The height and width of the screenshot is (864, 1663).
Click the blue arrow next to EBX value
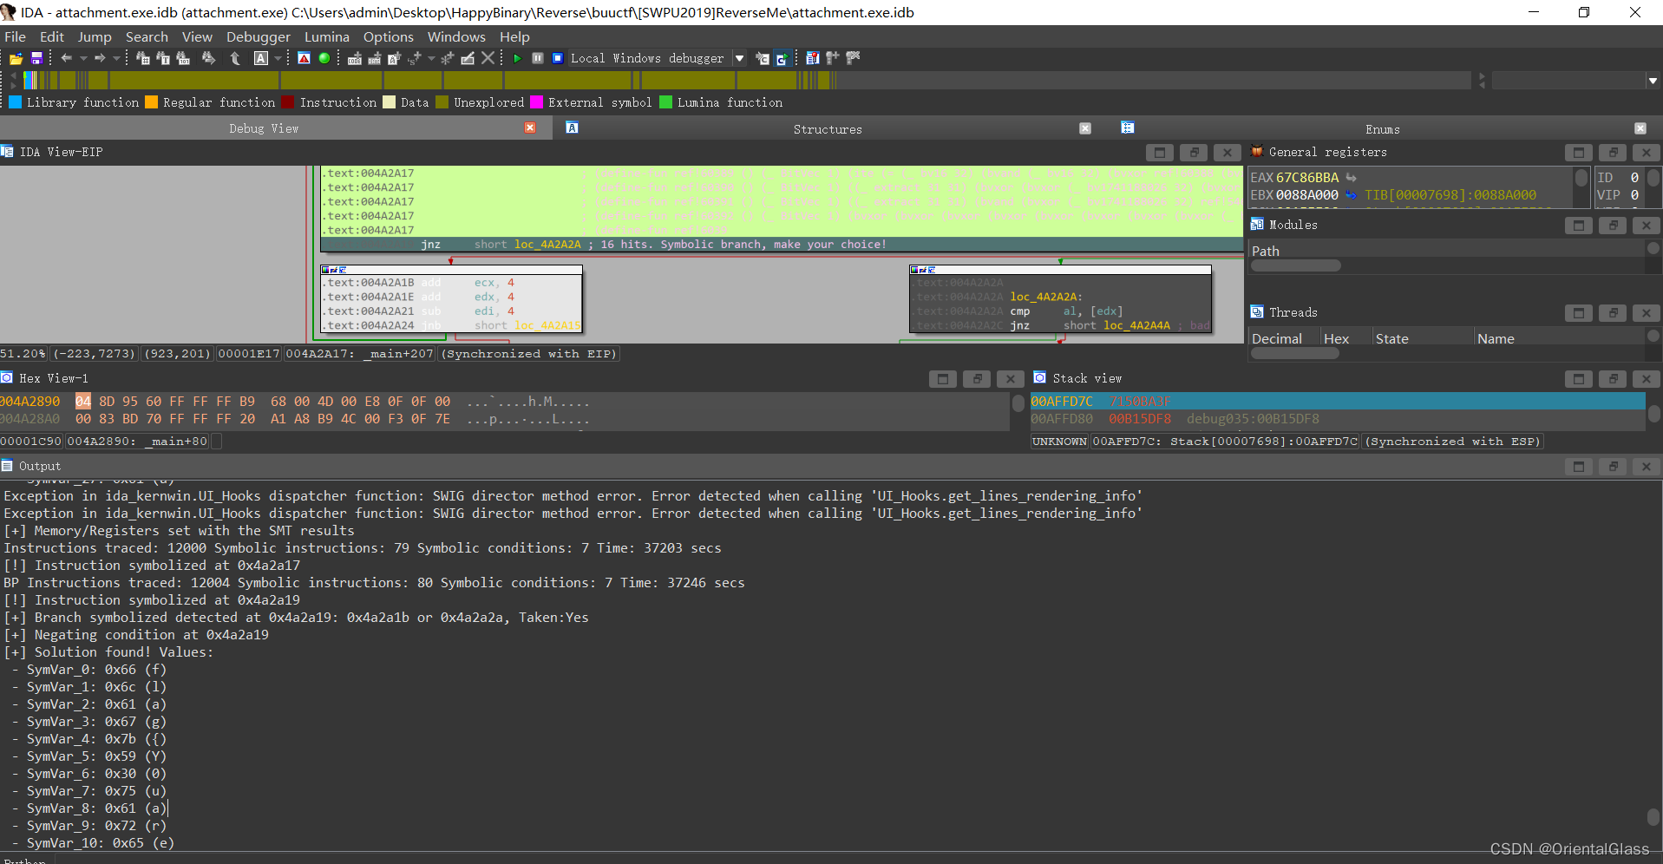pyautogui.click(x=1351, y=195)
